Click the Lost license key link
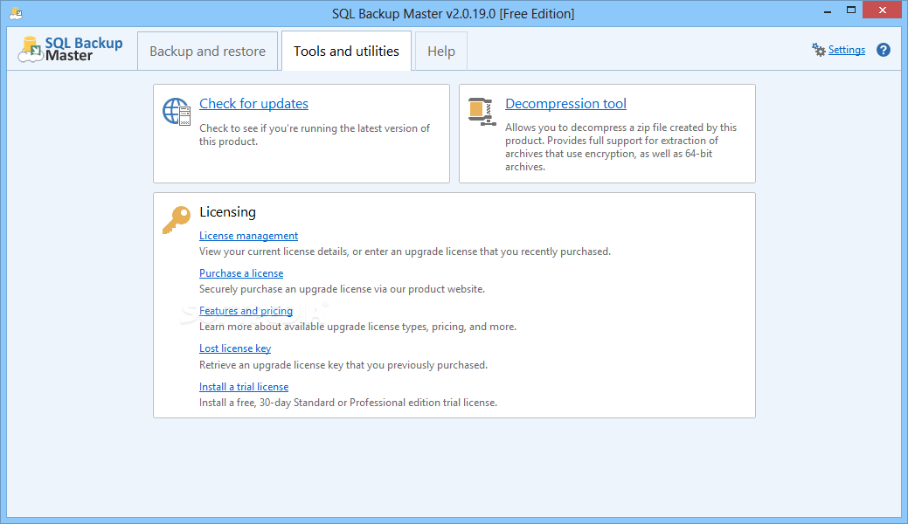 (x=235, y=348)
